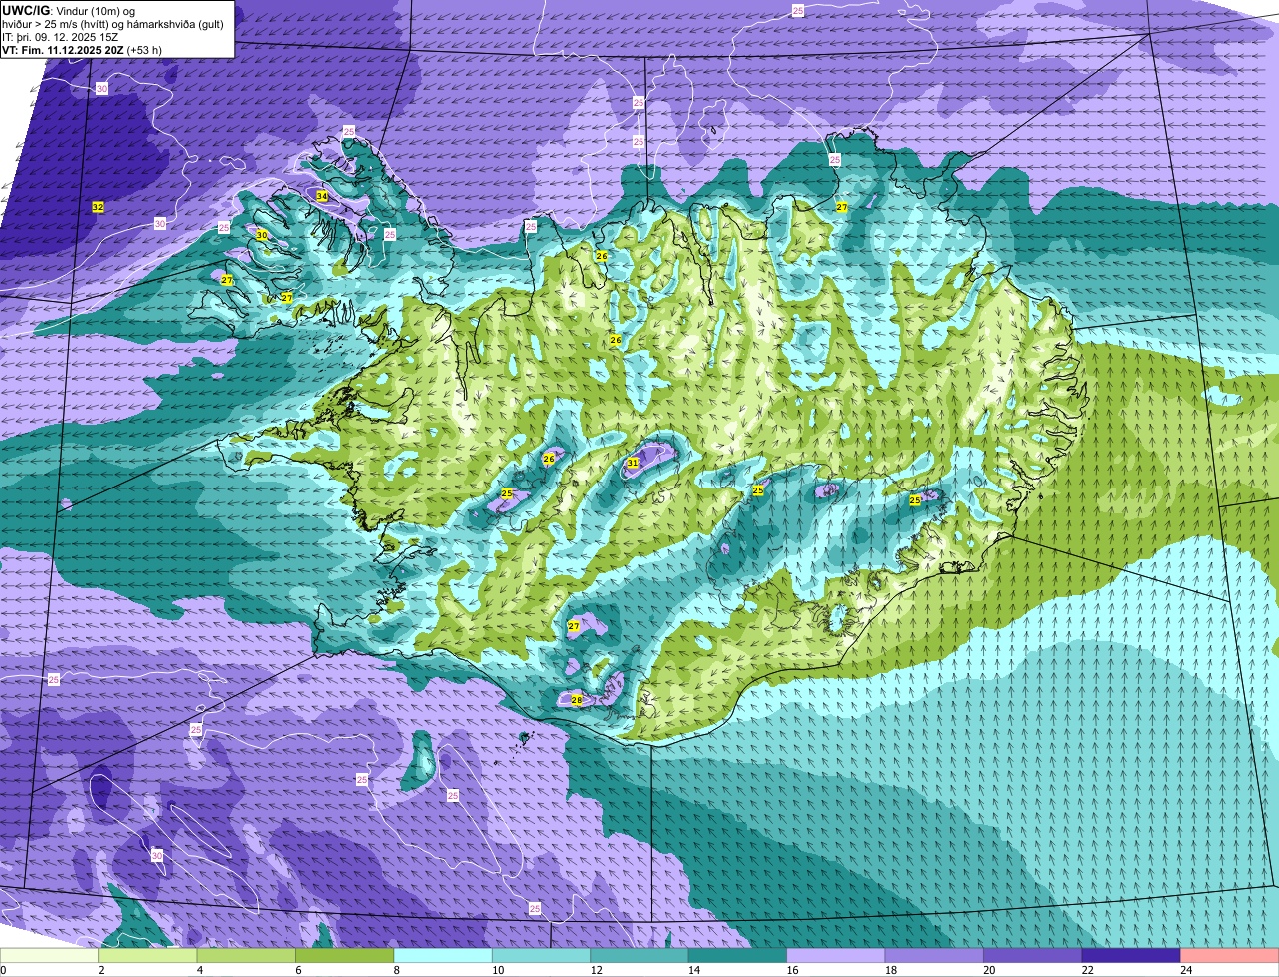Select the "IT: þri. 09. 12. 2025 15Z" line
Image resolution: width=1279 pixels, height=977 pixels.
coord(61,37)
